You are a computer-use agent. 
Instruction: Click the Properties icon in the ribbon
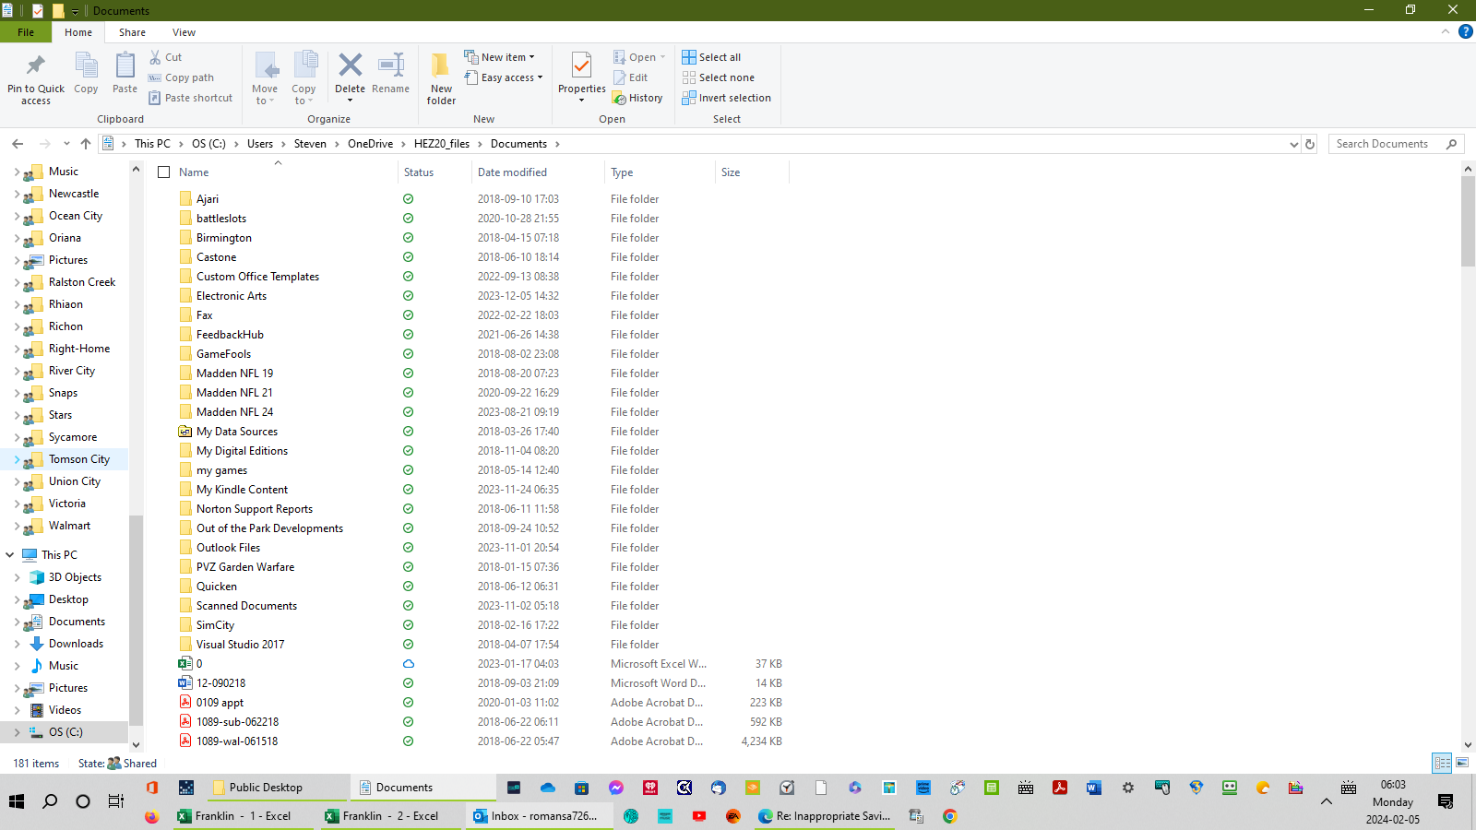pos(581,67)
